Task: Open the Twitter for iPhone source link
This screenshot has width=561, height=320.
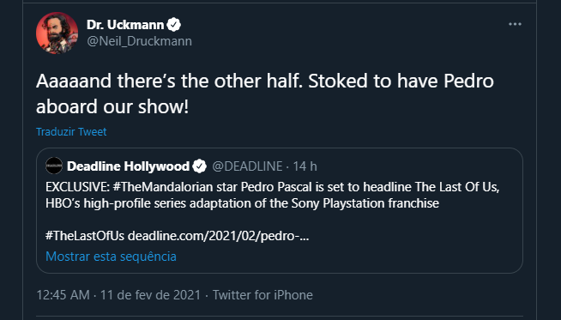Action: pos(262,295)
